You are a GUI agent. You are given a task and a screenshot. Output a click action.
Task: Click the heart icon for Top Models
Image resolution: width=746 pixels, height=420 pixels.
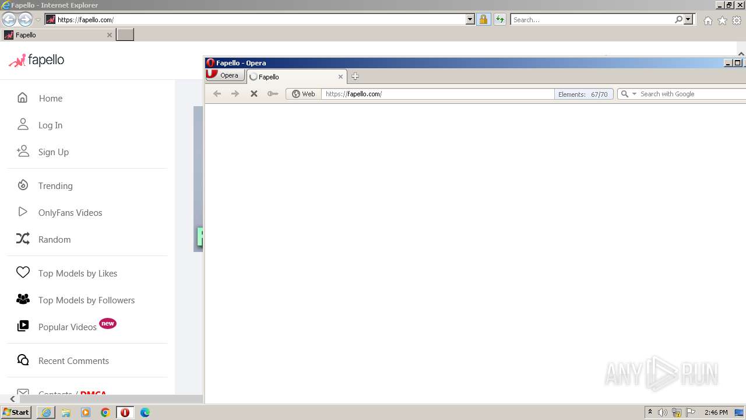click(23, 272)
